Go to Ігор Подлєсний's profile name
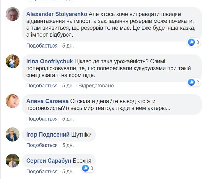This screenshot has height=179, width=216. coord(48,135)
